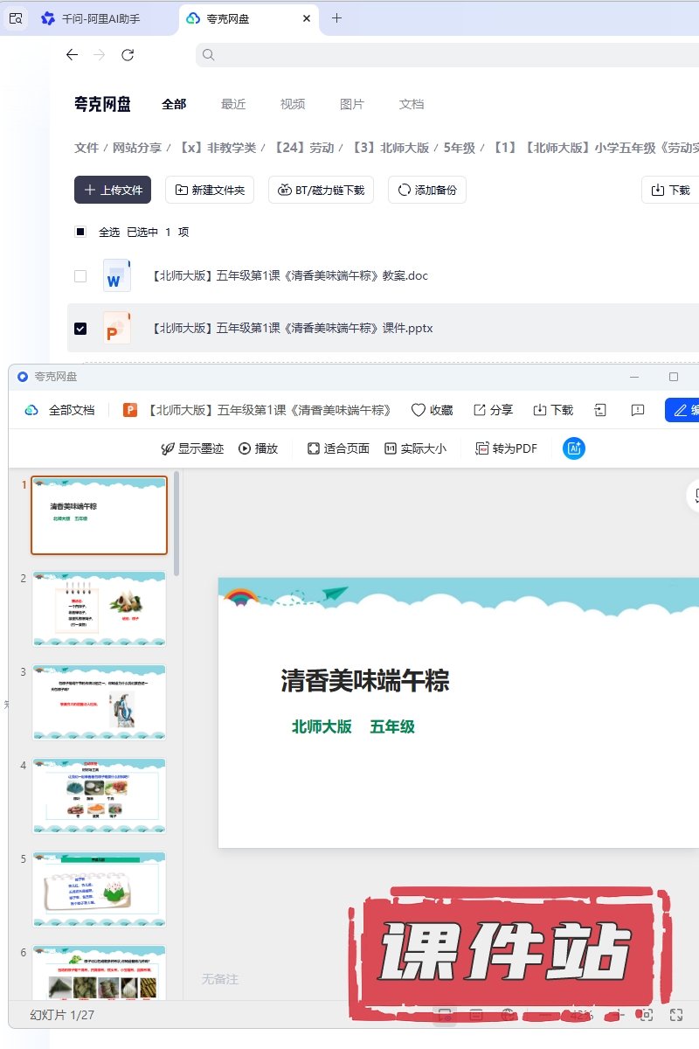This screenshot has width=699, height=1049.
Task: Check the 教案.doc file checkbox
Action: pyautogui.click(x=80, y=276)
